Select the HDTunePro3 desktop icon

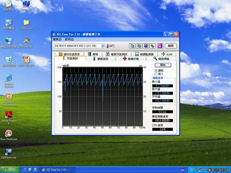click(x=26, y=43)
